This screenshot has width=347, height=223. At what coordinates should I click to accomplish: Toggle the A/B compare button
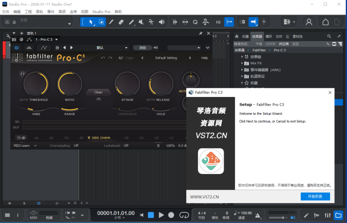pyautogui.click(x=121, y=58)
